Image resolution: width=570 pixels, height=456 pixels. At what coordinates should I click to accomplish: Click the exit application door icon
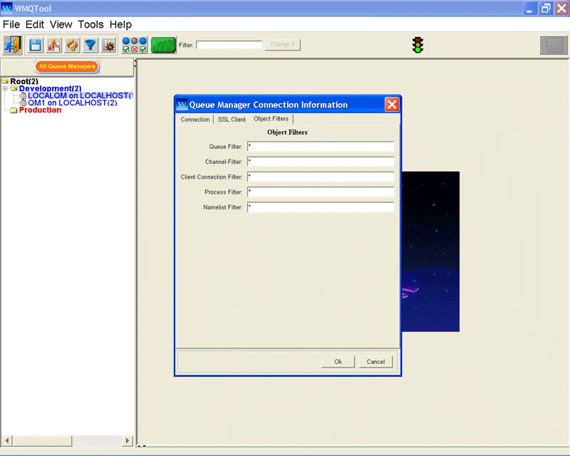[11, 44]
